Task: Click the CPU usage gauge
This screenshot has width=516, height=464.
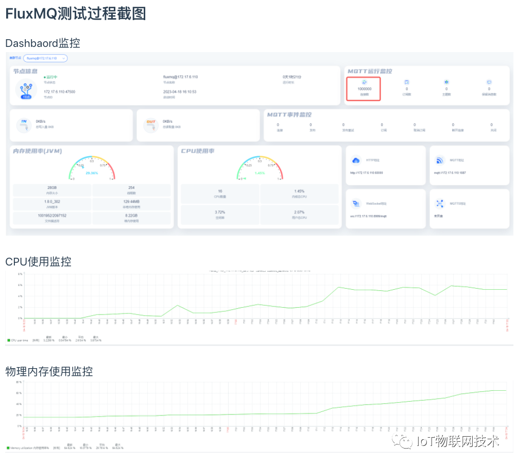Action: [x=260, y=168]
